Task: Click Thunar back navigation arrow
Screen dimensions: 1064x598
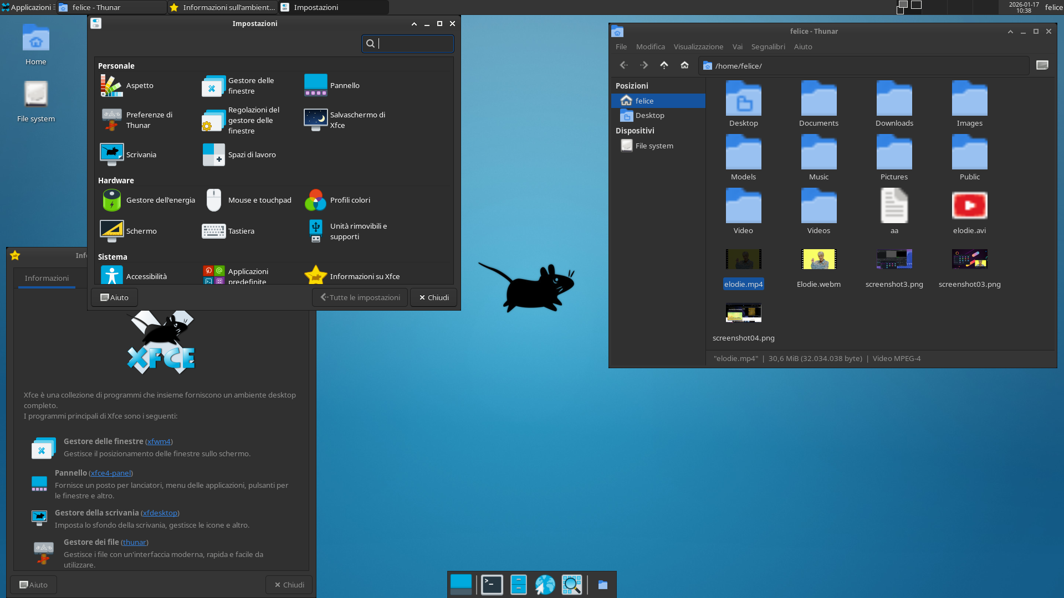Action: pos(624,65)
